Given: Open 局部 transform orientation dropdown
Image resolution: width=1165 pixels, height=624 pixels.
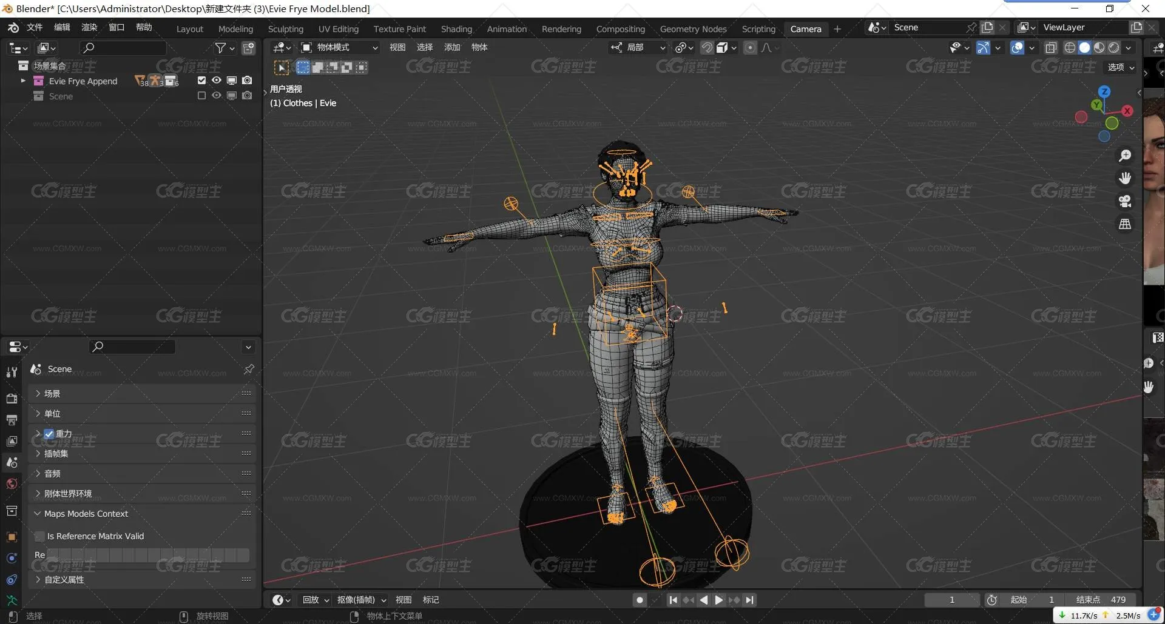Looking at the screenshot, I should (638, 47).
